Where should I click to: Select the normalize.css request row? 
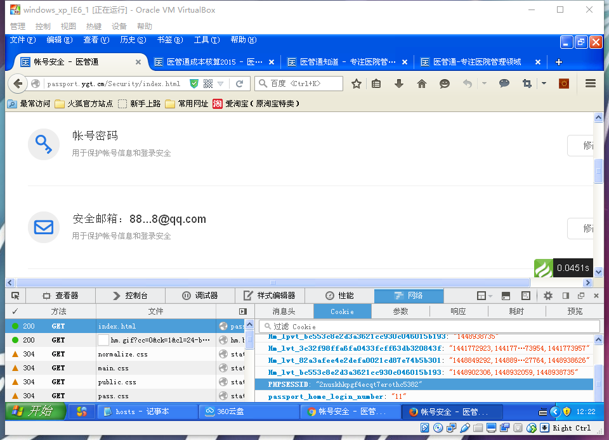coord(125,354)
